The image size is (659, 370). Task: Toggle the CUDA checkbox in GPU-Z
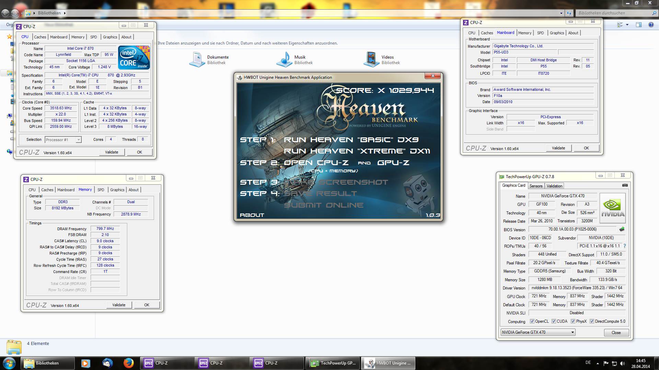pyautogui.click(x=554, y=321)
